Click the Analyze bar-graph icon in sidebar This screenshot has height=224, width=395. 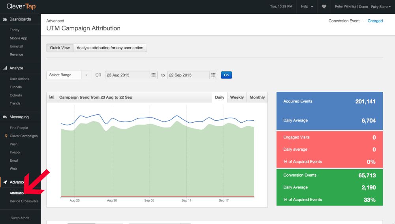(x=5, y=68)
